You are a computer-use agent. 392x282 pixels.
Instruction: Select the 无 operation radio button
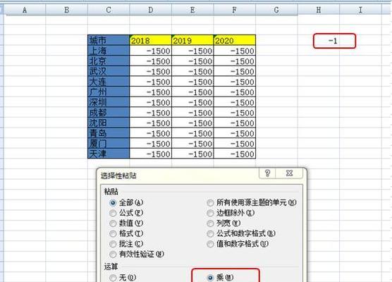(113, 278)
